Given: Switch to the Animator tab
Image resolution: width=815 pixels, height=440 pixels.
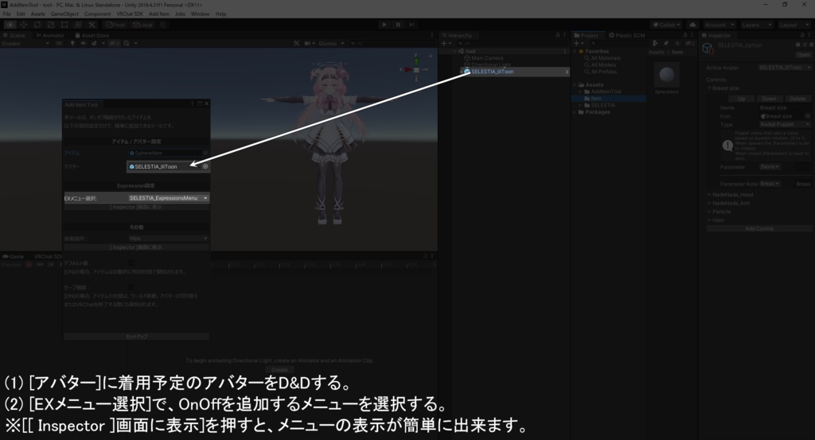Looking at the screenshot, I should tap(50, 35).
